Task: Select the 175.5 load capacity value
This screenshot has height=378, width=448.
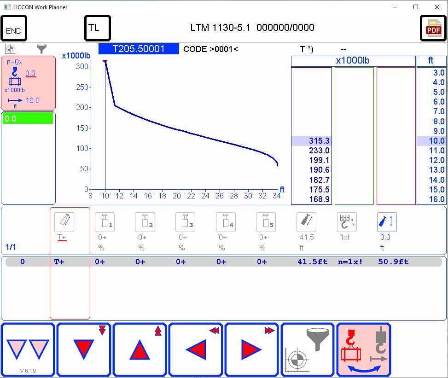Action: click(319, 190)
